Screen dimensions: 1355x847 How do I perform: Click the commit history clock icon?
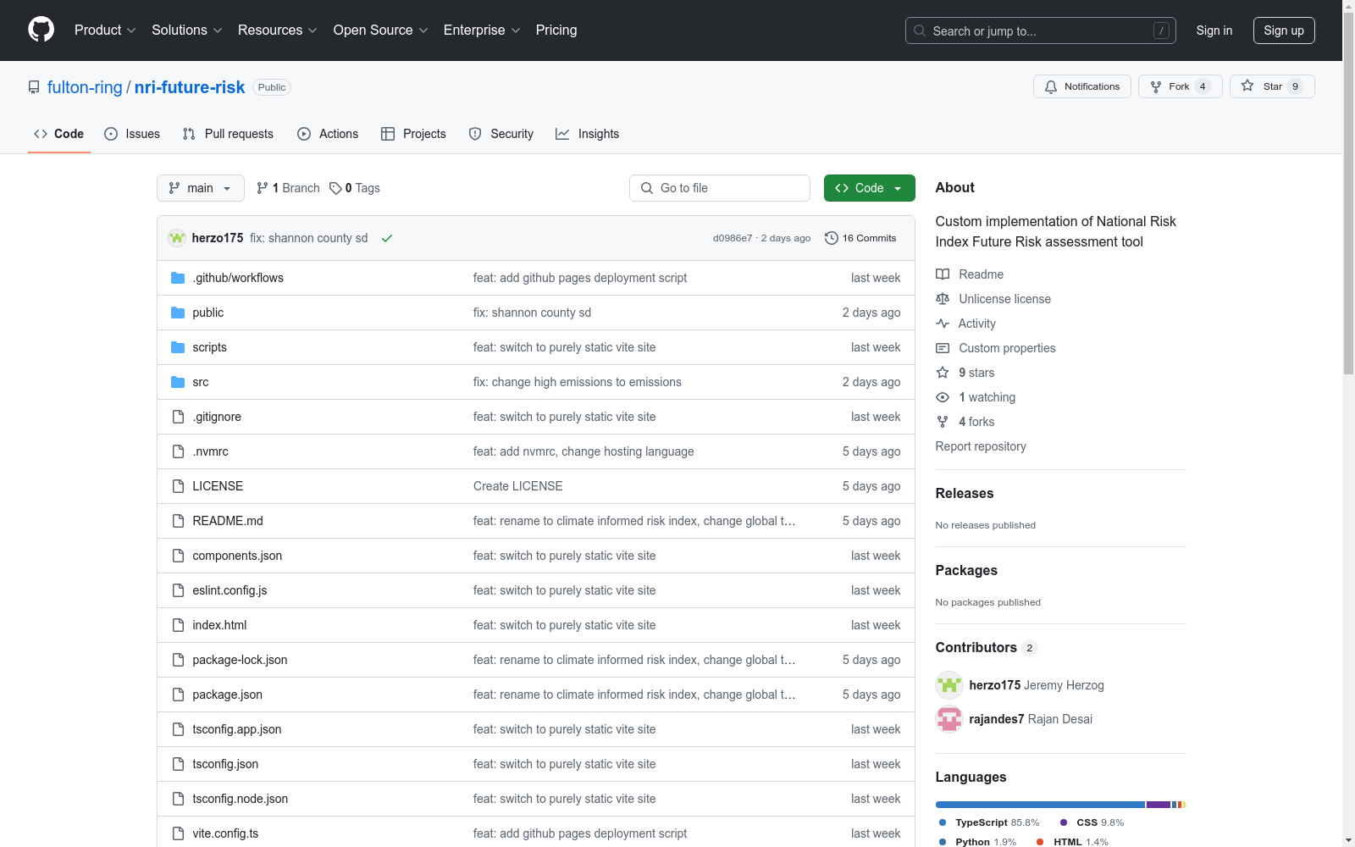[x=832, y=238]
